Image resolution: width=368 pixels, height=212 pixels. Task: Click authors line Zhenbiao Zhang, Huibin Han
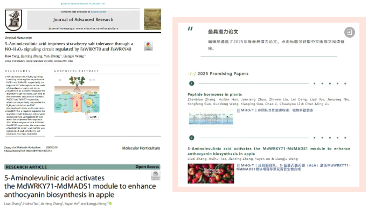coord(269,102)
